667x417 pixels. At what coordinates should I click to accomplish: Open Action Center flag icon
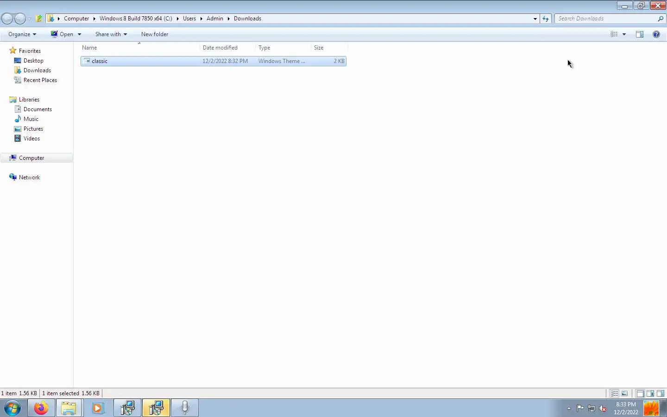click(x=580, y=408)
